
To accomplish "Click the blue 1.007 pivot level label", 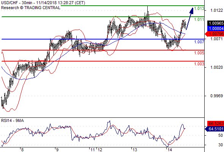I will coord(199,42).
